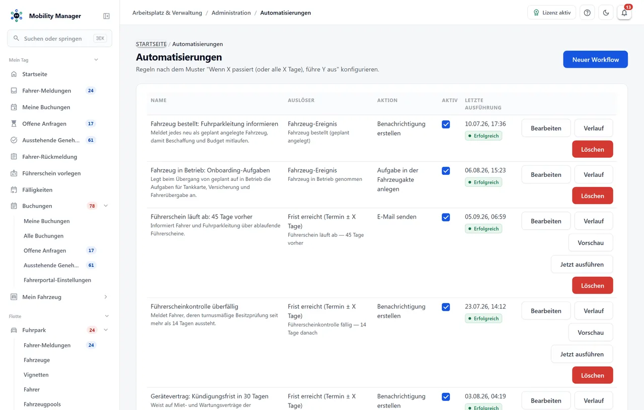Click the Führerschein vorlegen icon
Image resolution: width=644 pixels, height=410 pixels.
click(14, 173)
